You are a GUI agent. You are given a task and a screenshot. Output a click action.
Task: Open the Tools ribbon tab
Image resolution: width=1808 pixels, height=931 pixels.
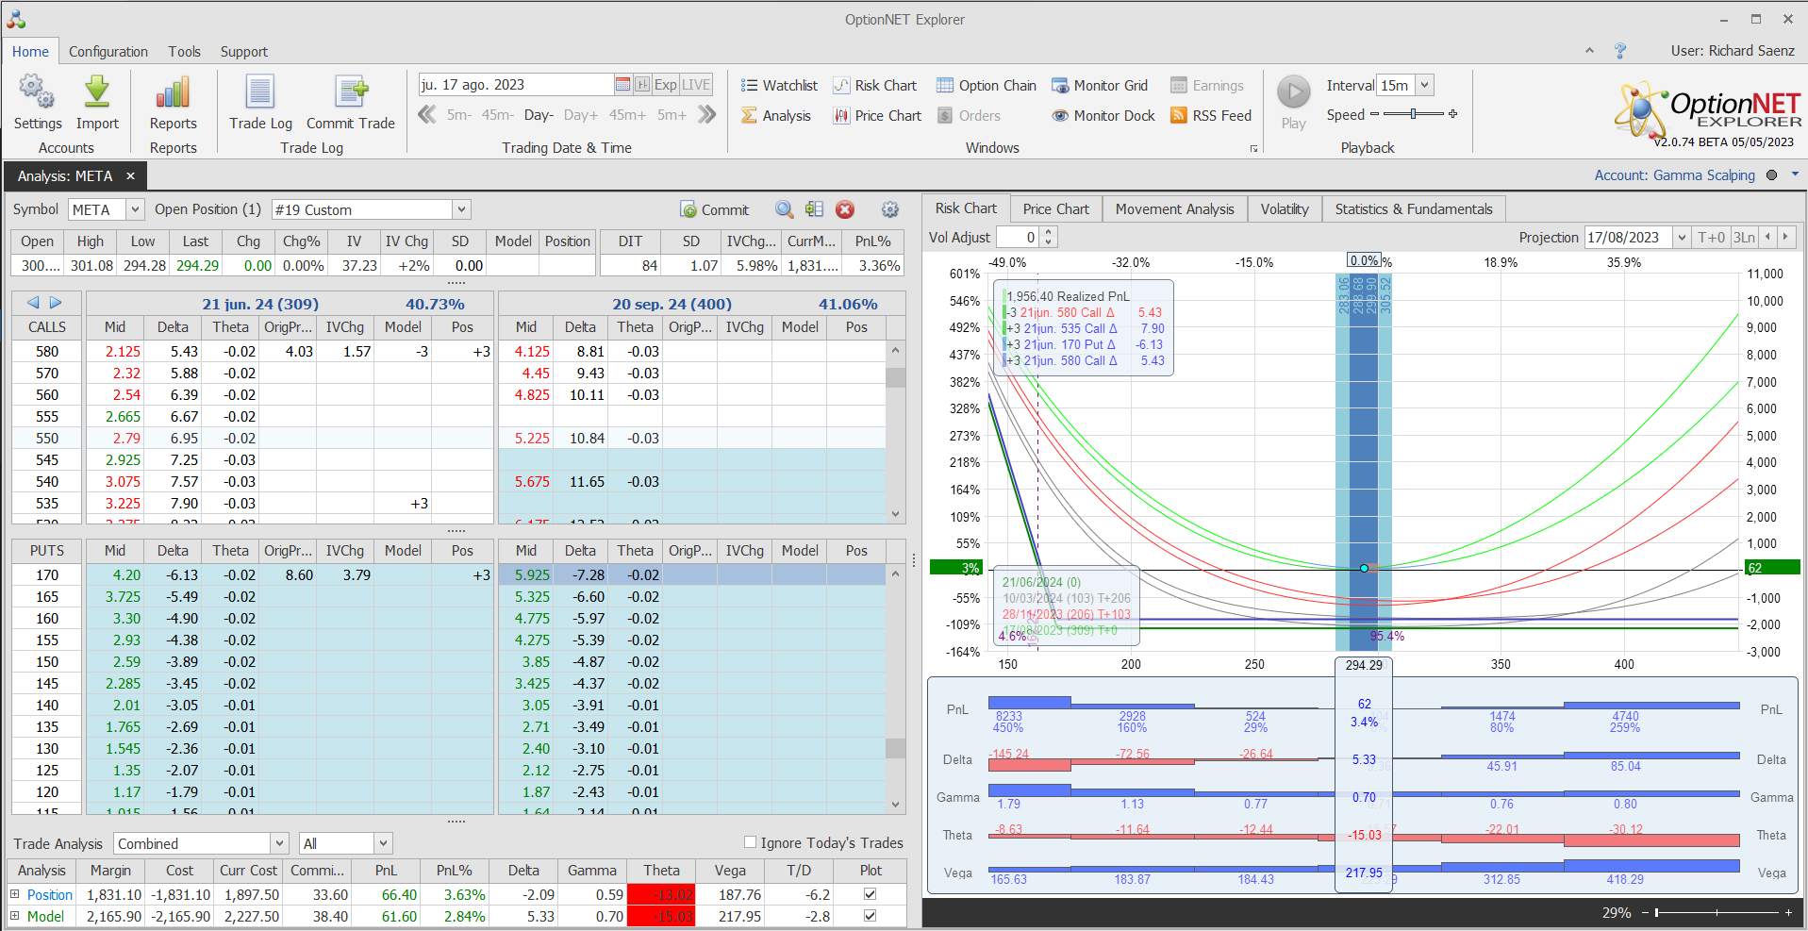click(x=185, y=52)
